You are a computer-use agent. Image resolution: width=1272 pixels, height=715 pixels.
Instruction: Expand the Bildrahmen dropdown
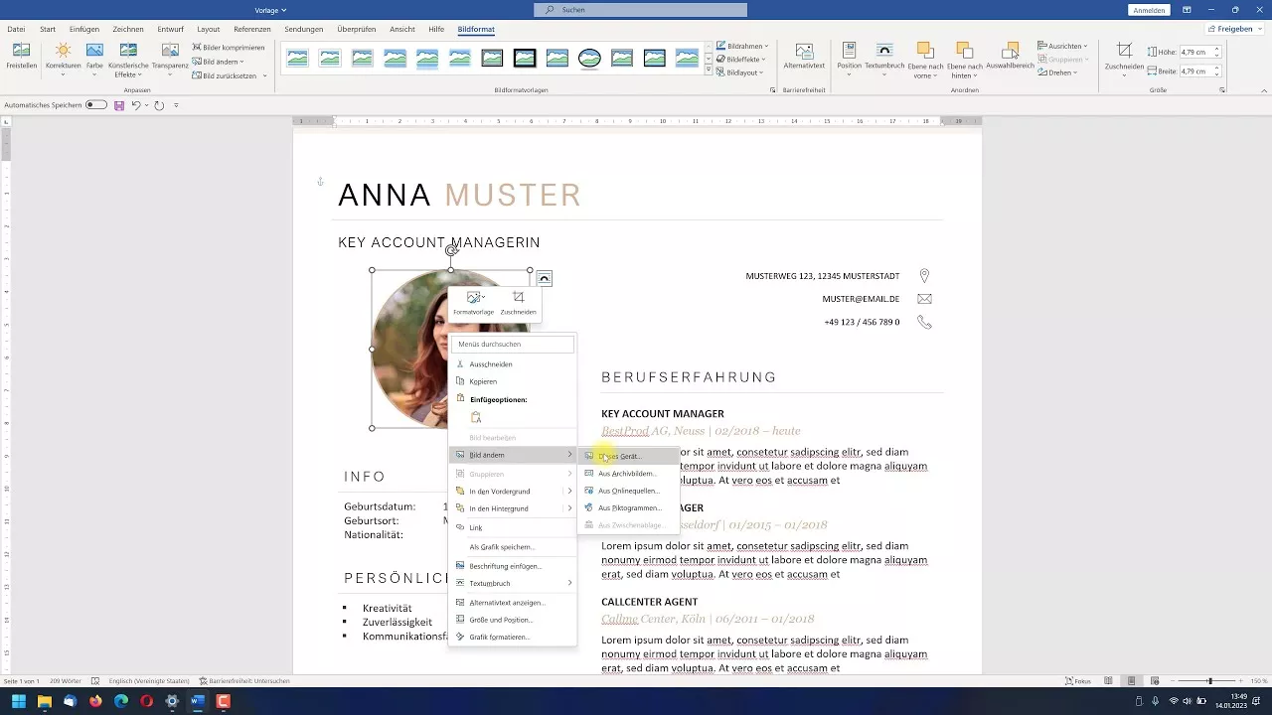point(742,47)
